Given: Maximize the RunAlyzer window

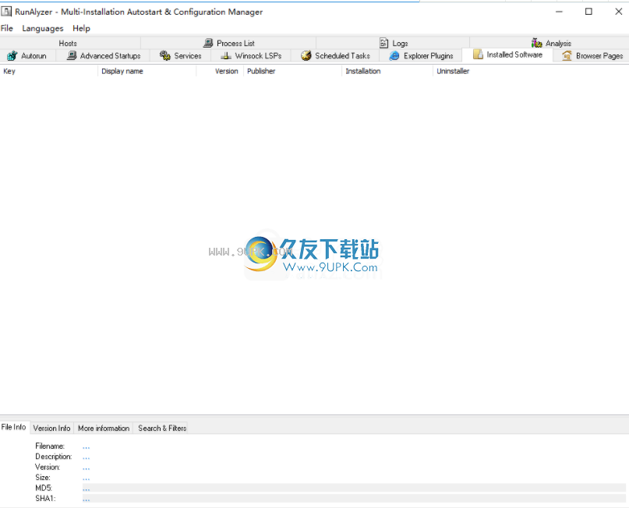Looking at the screenshot, I should pyautogui.click(x=588, y=12).
